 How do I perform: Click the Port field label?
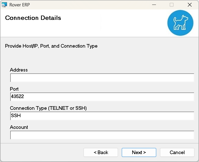click(14, 89)
